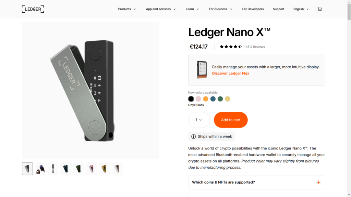Choose the pink color option
The image size is (351, 197).
pyautogui.click(x=198, y=99)
